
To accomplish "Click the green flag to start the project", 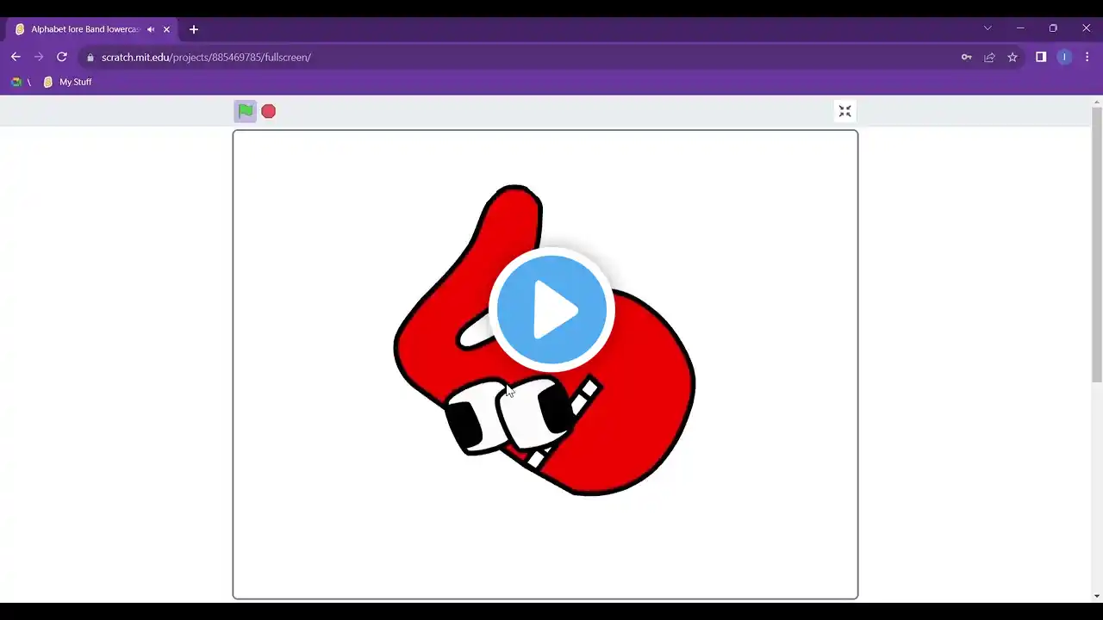I will (x=246, y=111).
